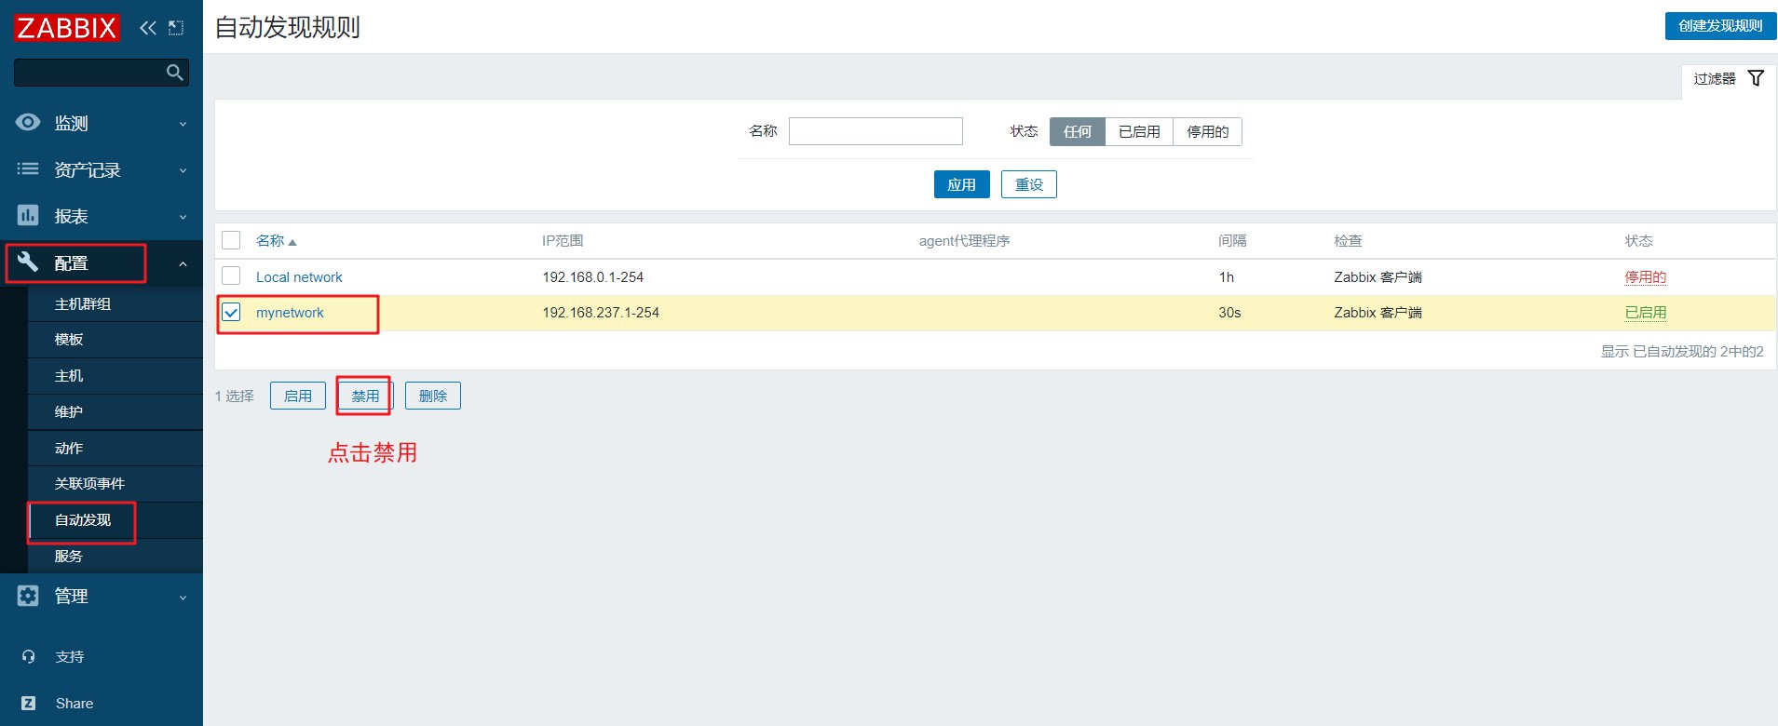Image resolution: width=1778 pixels, height=726 pixels.
Task: Click the 删除 bulk action button
Action: coord(433,396)
